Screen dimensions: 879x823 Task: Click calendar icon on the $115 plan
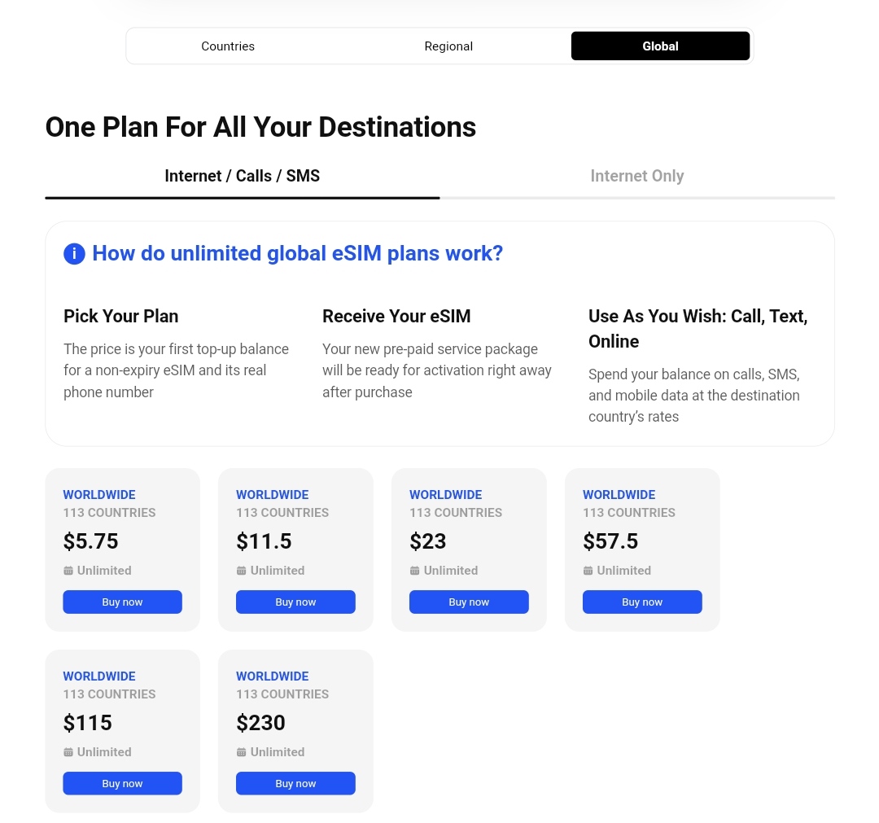click(x=68, y=752)
